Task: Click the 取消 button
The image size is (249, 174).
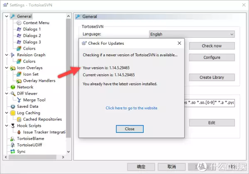Action: (x=171, y=167)
